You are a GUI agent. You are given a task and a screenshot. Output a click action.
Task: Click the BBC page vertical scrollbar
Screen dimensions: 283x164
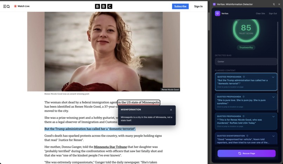(209, 22)
